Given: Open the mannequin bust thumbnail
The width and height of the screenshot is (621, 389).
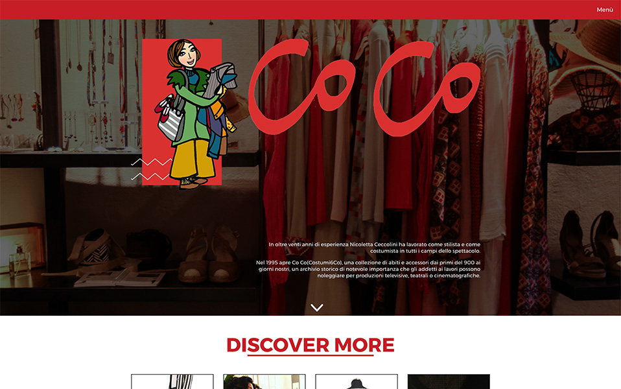Looking at the screenshot, I should (357, 381).
